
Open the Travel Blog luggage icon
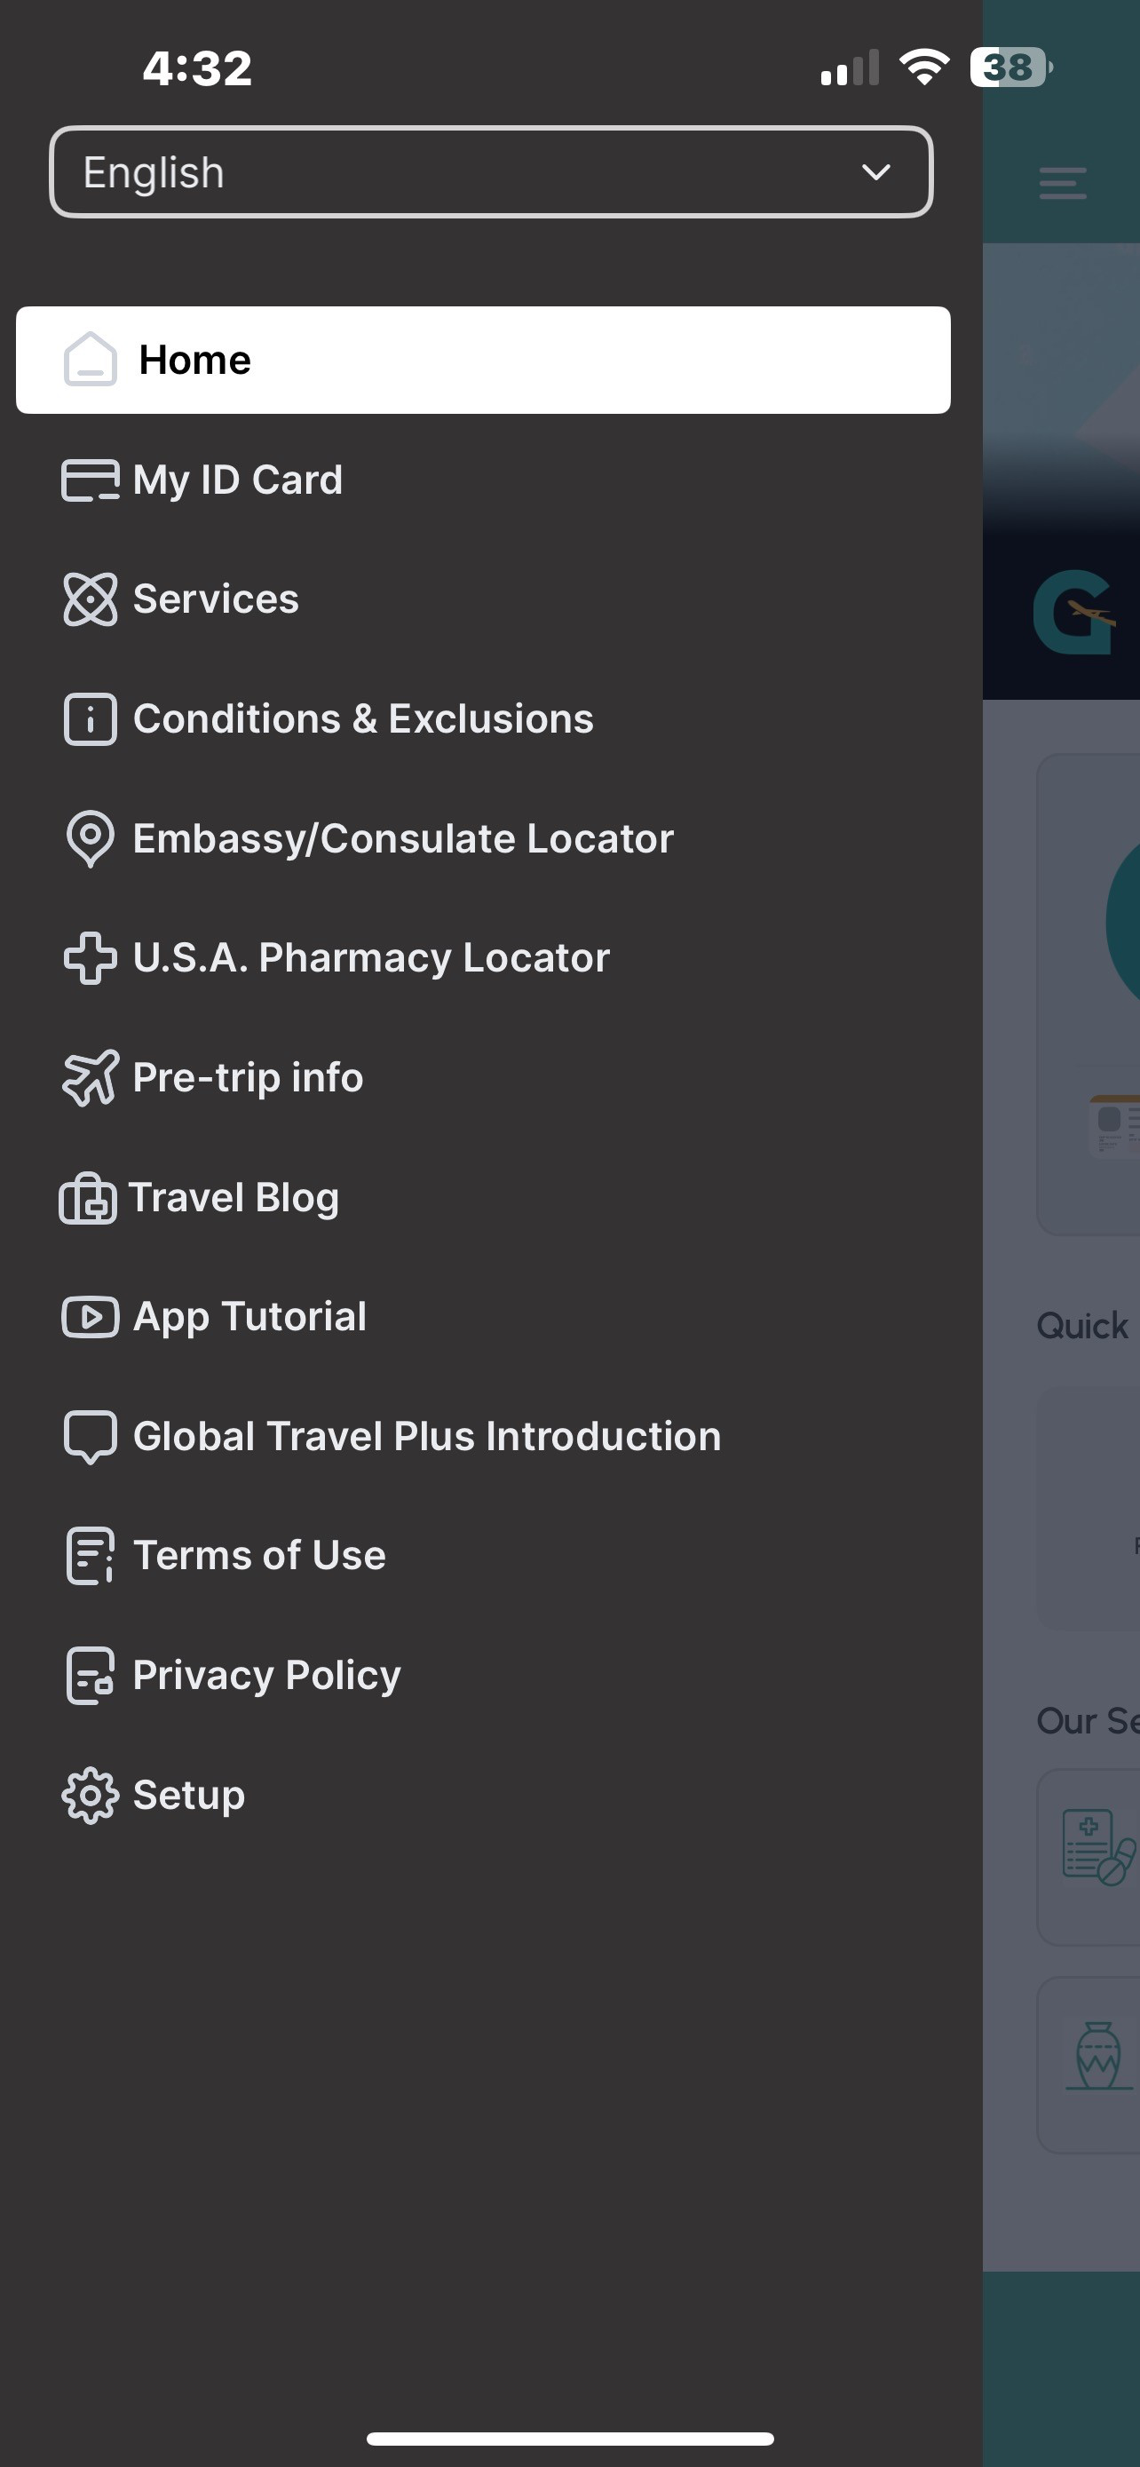point(88,1197)
